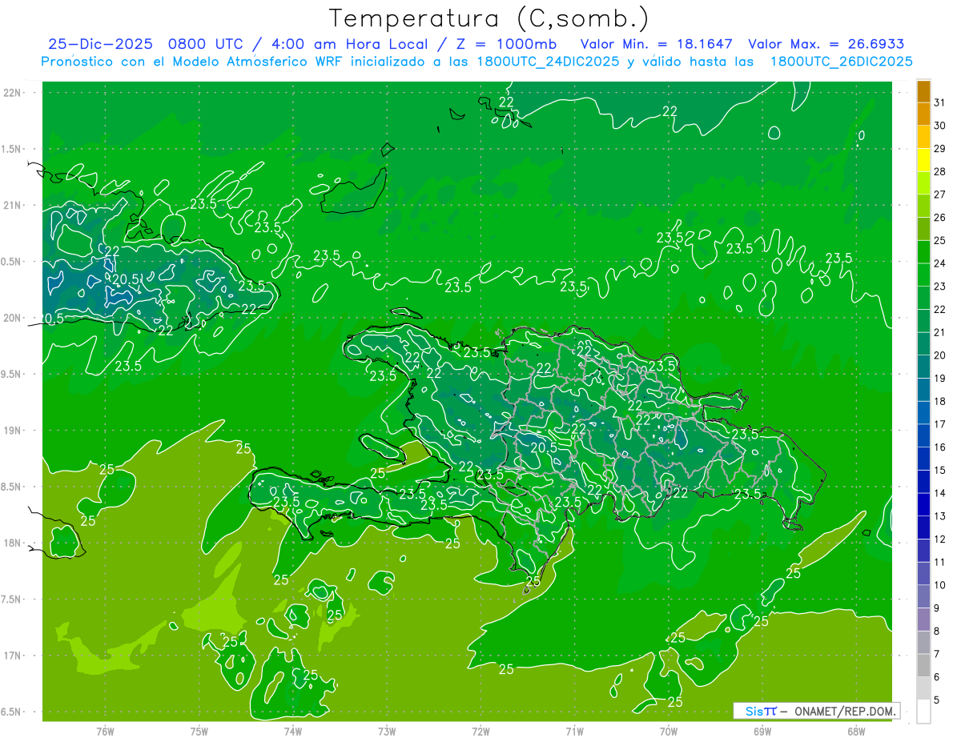Click the color scale label "5"

[x=936, y=700]
